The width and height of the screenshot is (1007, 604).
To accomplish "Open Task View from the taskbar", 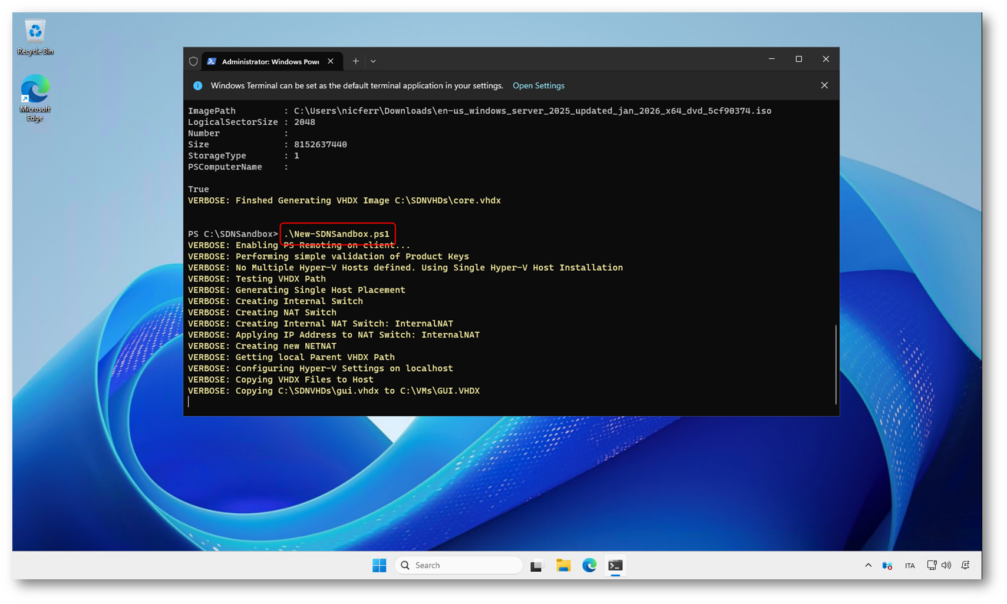I will click(536, 565).
